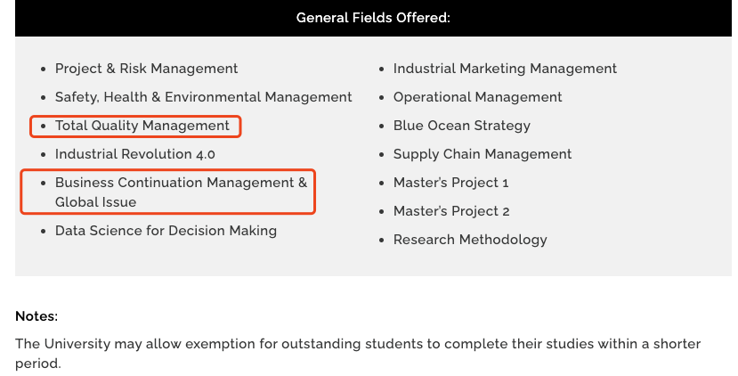Click bullet before Research Methodology
This screenshot has width=738, height=376.
click(382, 241)
